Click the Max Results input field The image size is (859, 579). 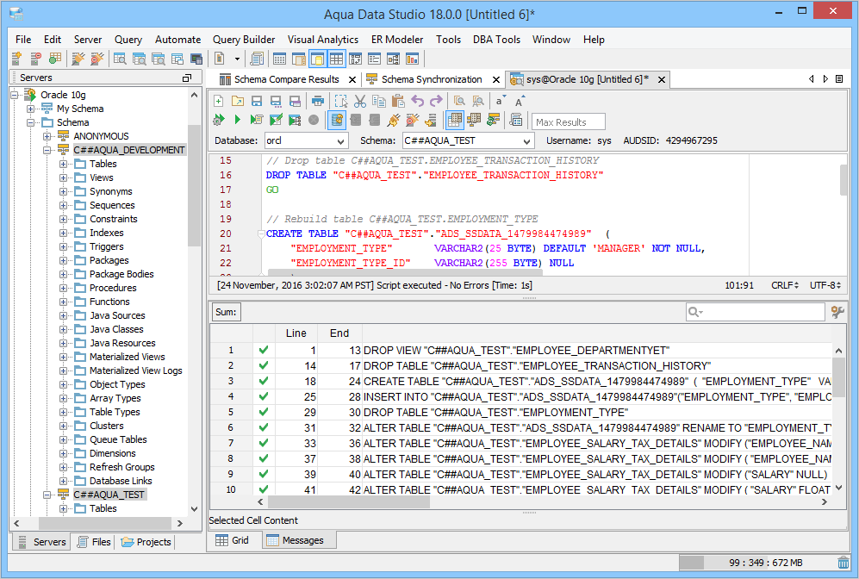coord(568,121)
